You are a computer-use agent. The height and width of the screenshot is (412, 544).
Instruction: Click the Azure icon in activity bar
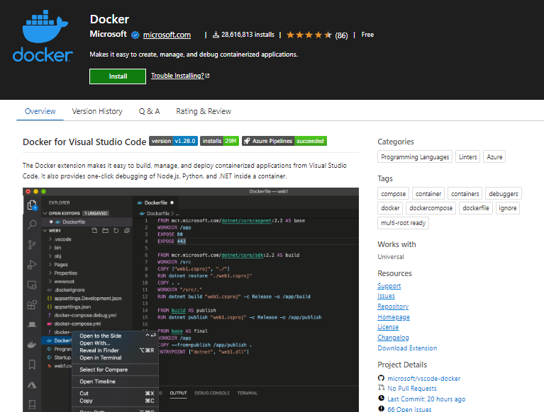(x=32, y=384)
